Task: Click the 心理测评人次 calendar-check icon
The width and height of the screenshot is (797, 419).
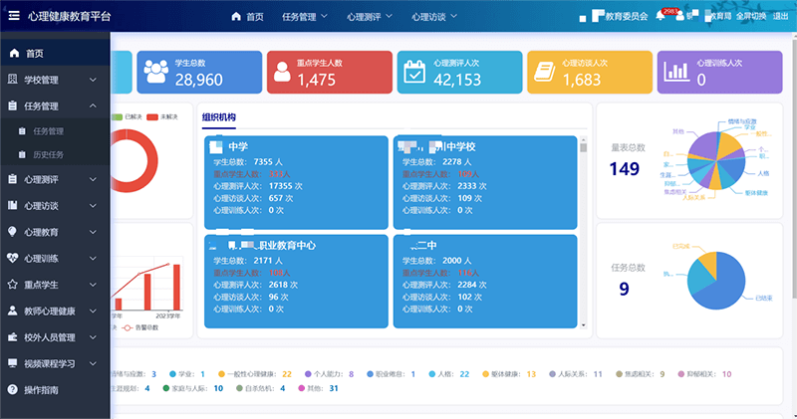Action: pyautogui.click(x=415, y=72)
